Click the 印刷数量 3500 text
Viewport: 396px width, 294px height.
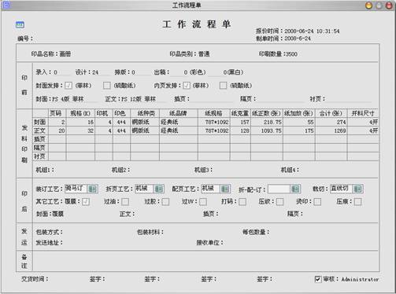(x=278, y=54)
